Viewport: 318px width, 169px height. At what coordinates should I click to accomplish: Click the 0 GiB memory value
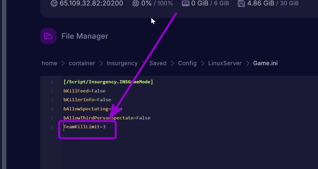pyautogui.click(x=199, y=3)
